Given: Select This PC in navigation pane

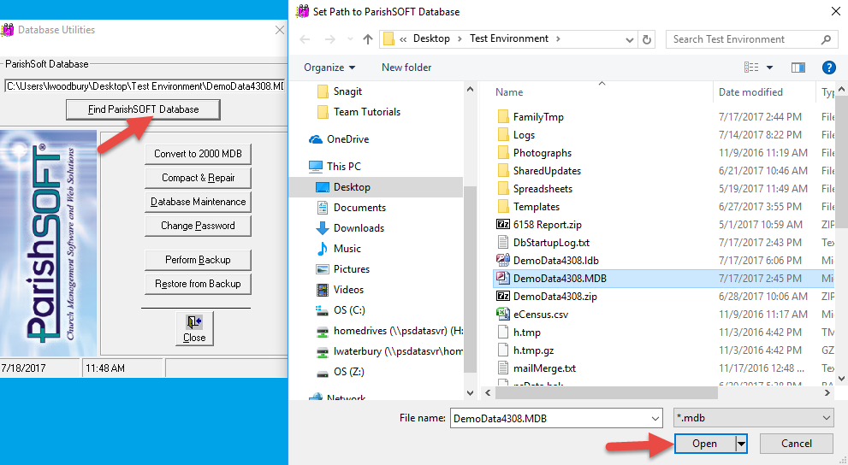Looking at the screenshot, I should [335, 167].
